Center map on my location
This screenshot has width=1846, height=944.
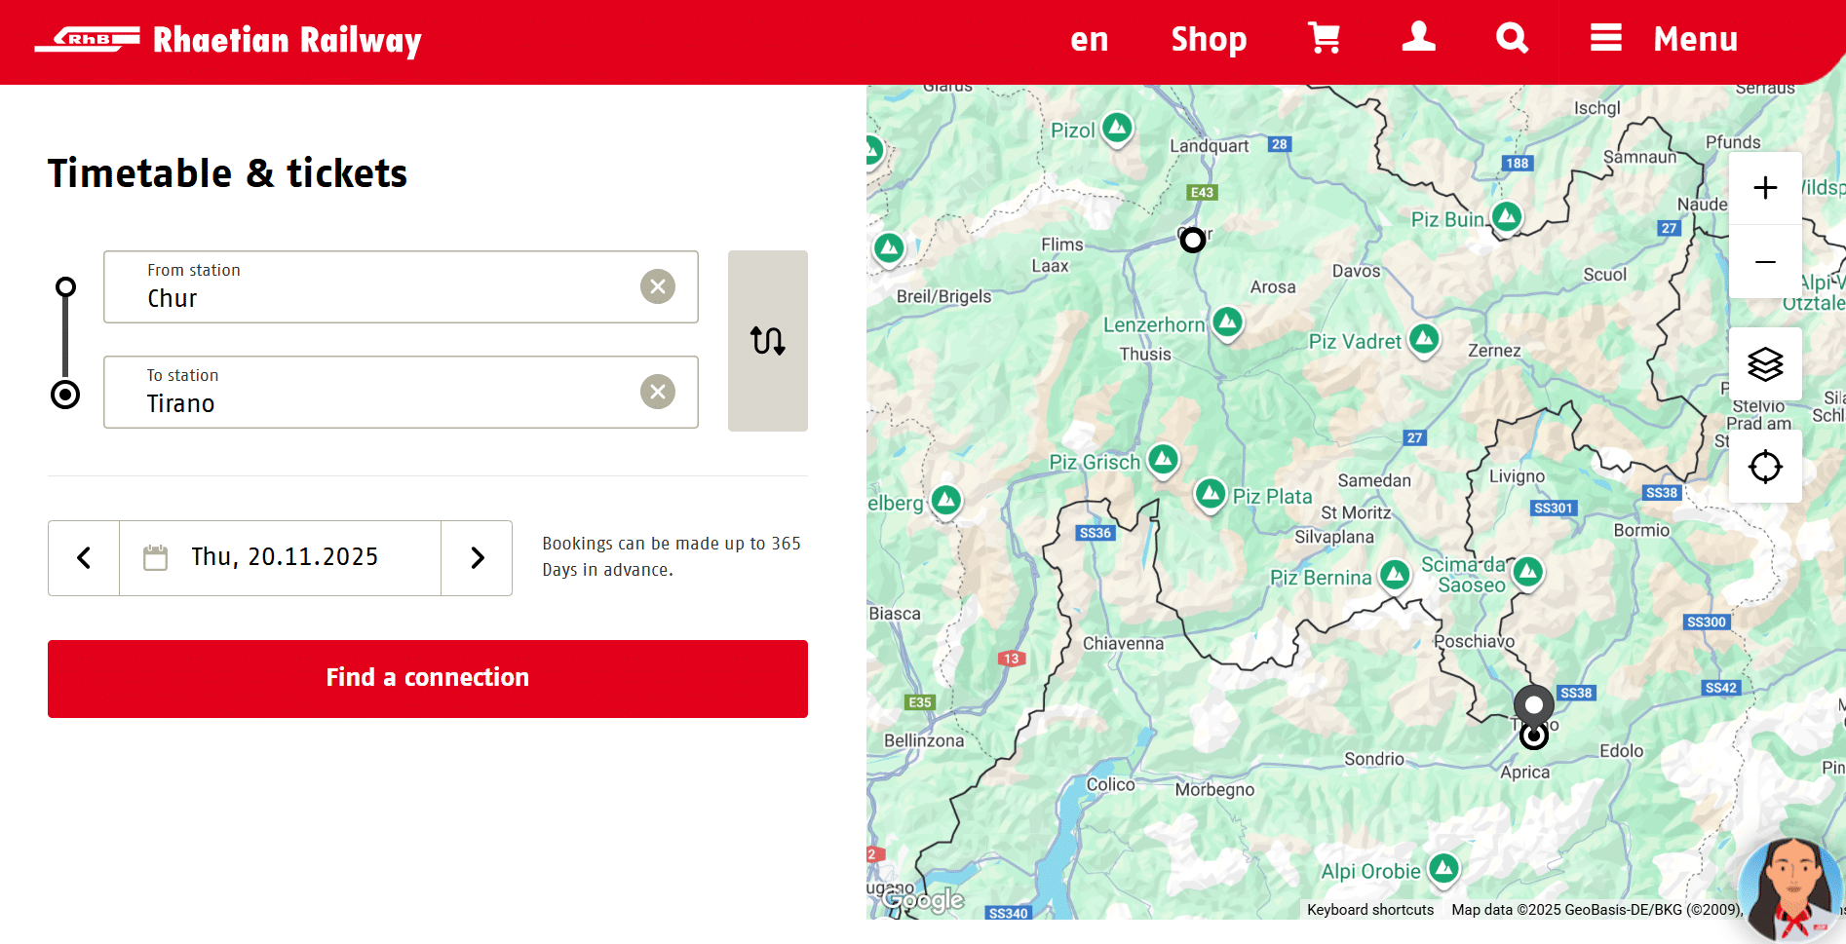(x=1765, y=467)
